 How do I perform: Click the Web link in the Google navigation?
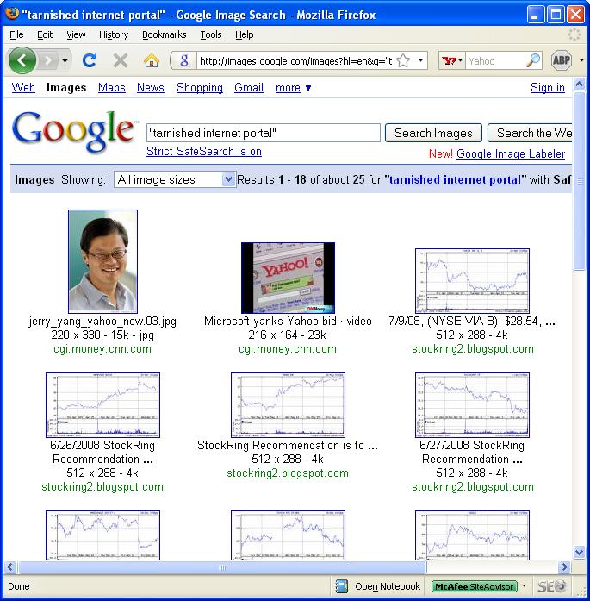coord(23,88)
